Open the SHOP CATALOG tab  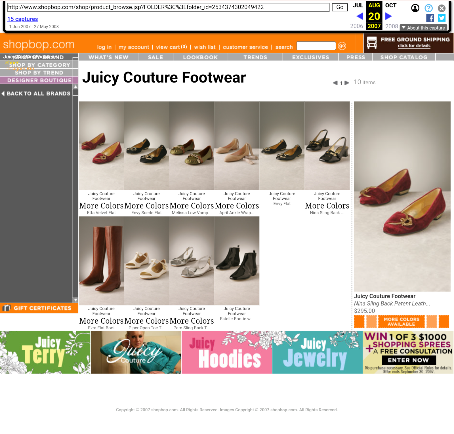404,57
